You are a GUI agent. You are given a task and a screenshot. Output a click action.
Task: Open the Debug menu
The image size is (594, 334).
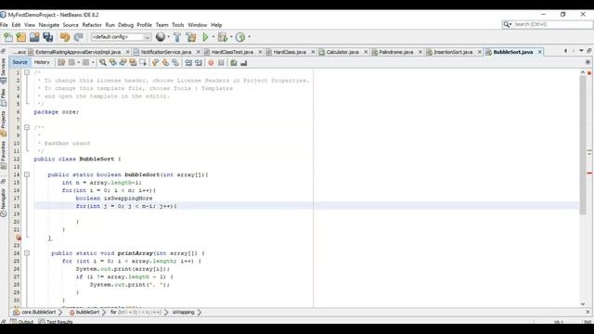(x=126, y=25)
